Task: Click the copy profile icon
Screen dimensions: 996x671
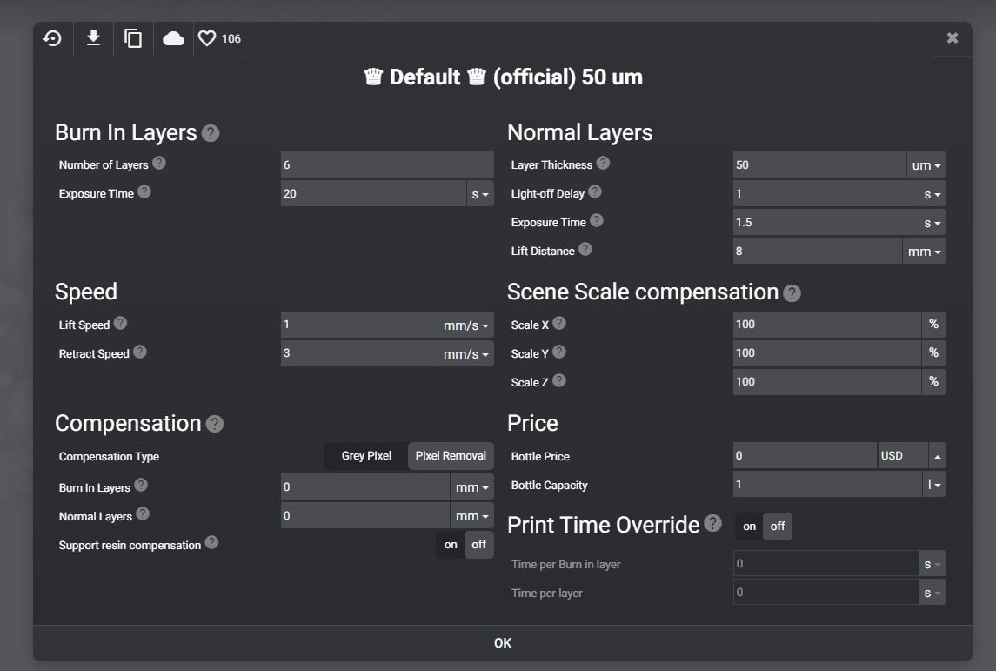Action: [x=133, y=39]
